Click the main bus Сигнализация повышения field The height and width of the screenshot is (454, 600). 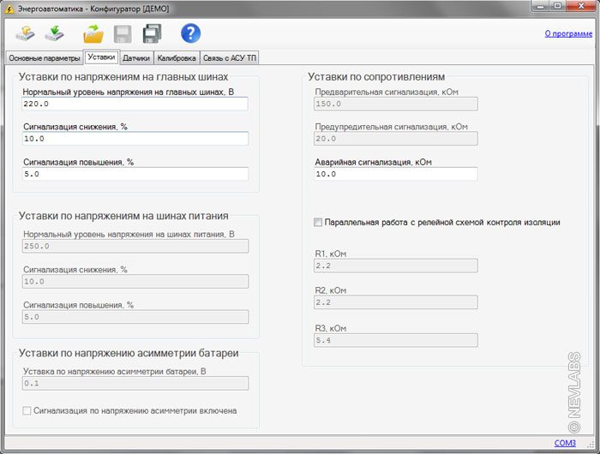[135, 174]
